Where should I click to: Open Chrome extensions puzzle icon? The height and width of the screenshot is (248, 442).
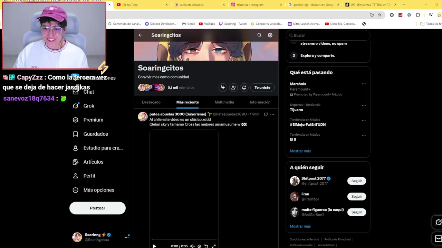coord(418,15)
